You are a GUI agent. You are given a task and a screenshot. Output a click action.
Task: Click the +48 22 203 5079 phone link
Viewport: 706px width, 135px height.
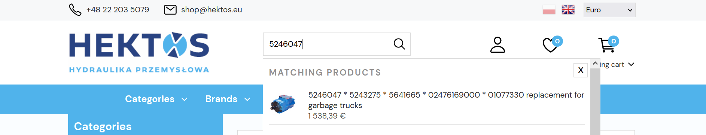click(x=118, y=10)
